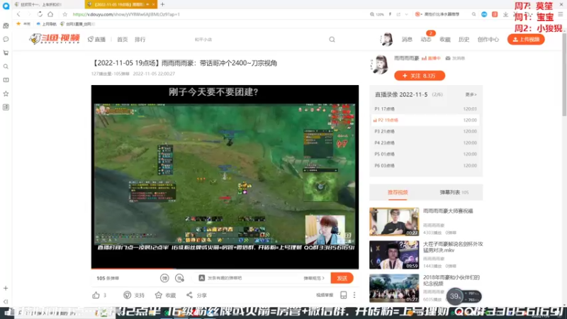567x319 pixels.
Task: Expand 更多 in the recordings list
Action: pos(471,94)
